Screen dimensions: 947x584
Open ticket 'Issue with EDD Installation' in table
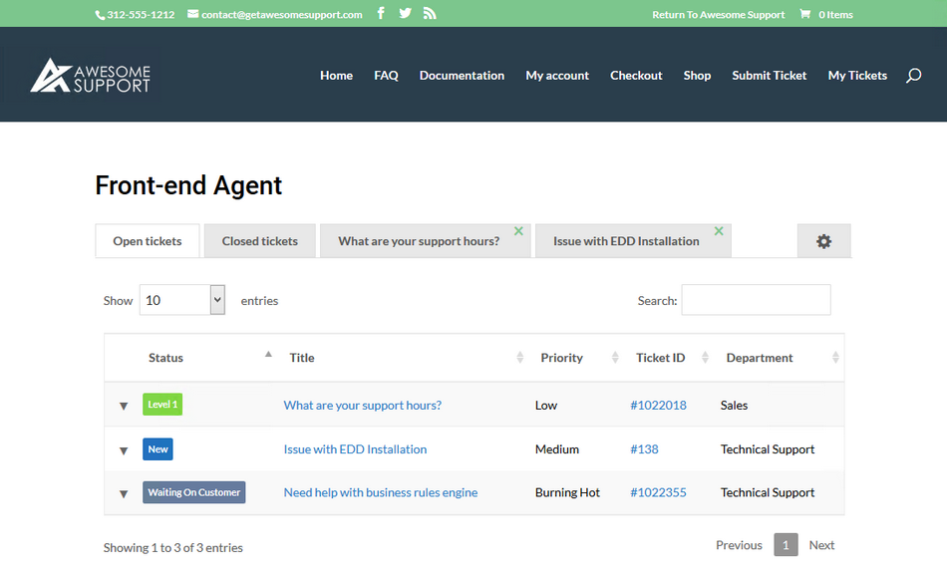pyautogui.click(x=355, y=449)
